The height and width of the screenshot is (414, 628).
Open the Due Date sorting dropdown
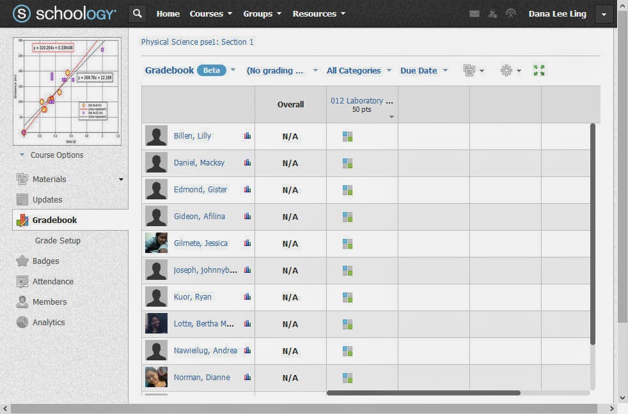click(420, 70)
